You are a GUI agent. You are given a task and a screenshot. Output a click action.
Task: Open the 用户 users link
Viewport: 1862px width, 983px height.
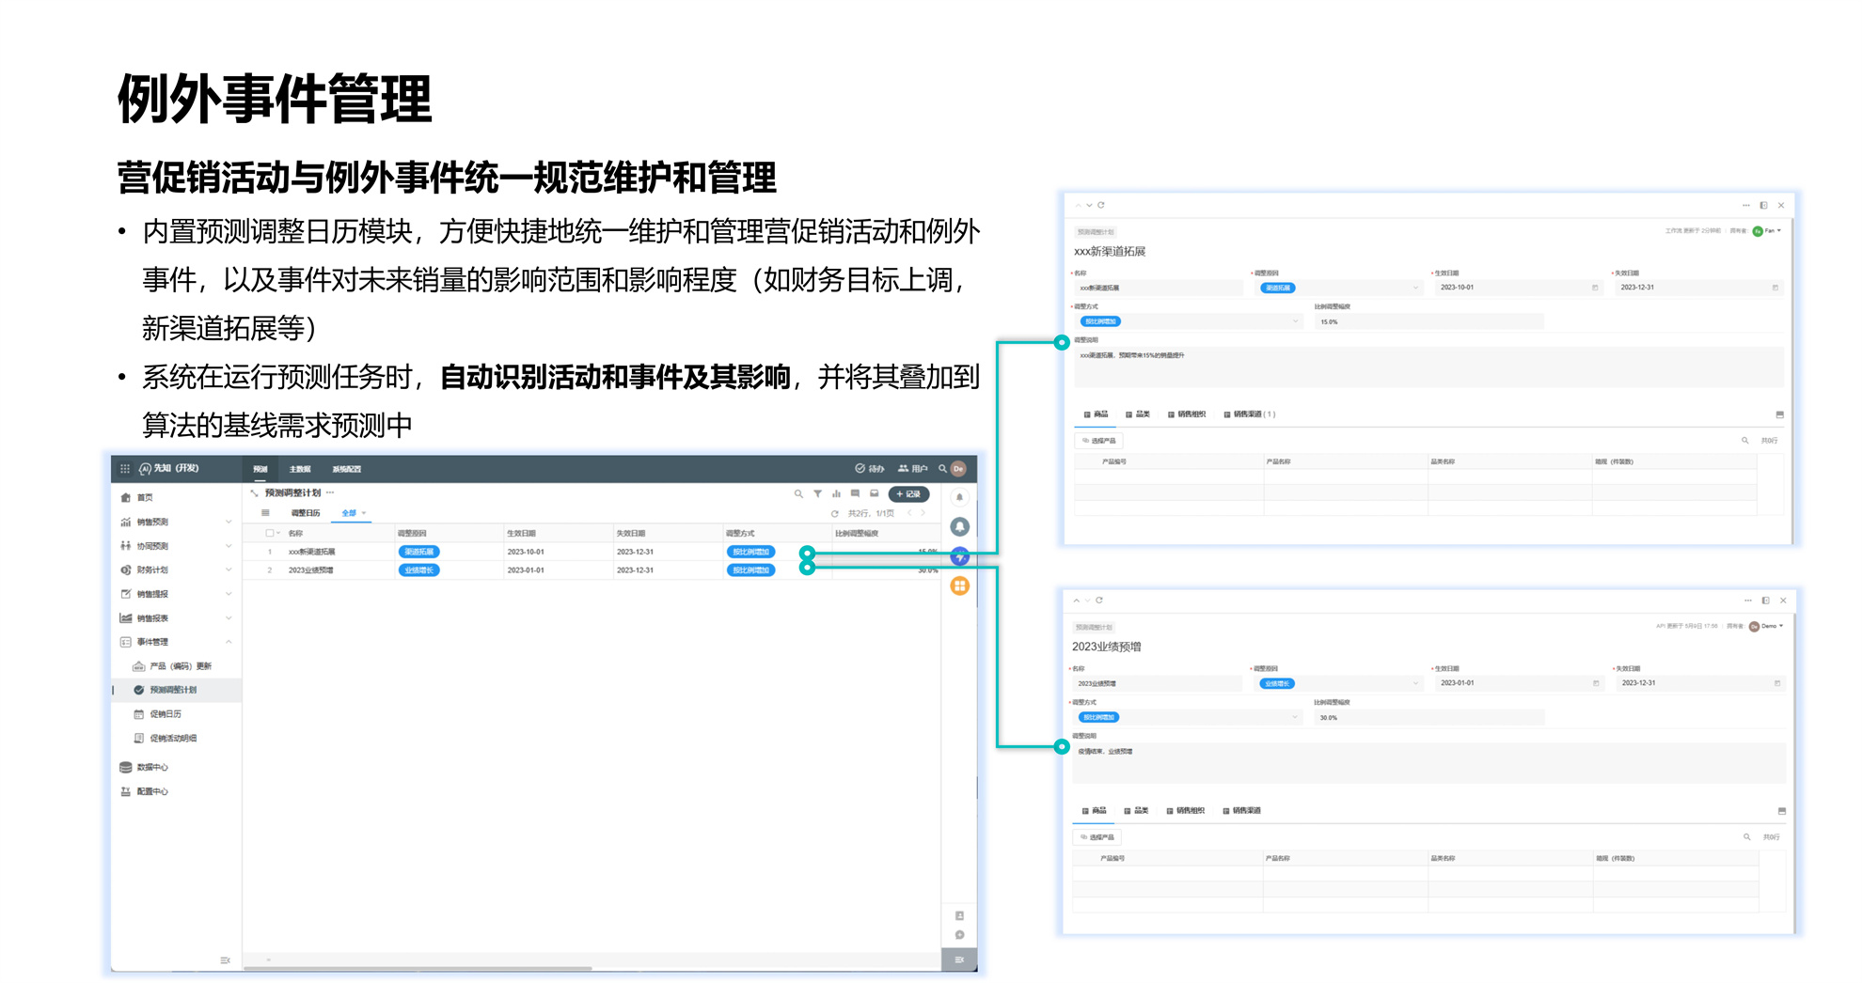coord(913,468)
